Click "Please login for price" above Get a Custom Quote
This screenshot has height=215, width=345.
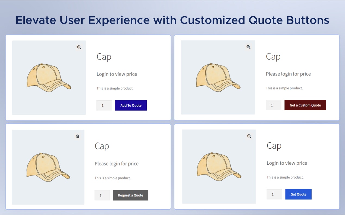click(x=288, y=74)
